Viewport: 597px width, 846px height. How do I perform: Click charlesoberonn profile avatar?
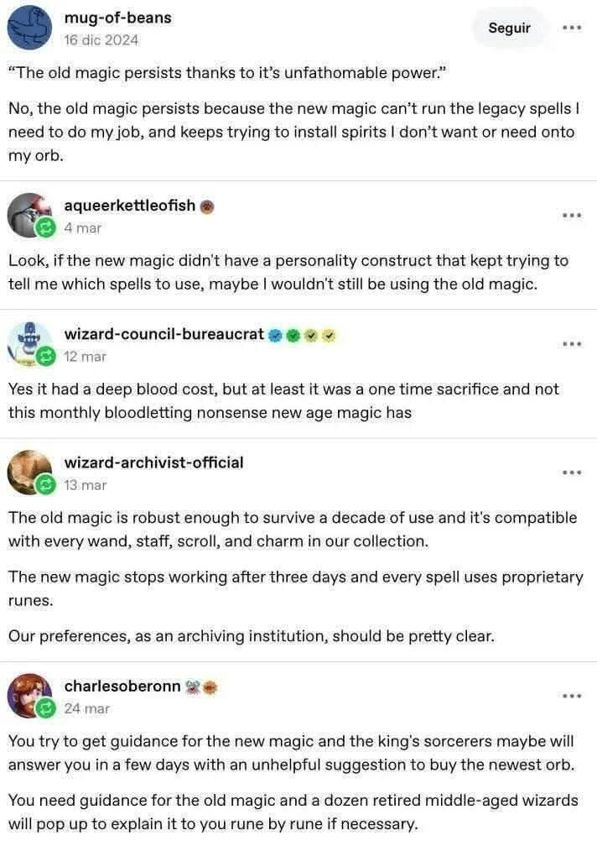point(29,696)
